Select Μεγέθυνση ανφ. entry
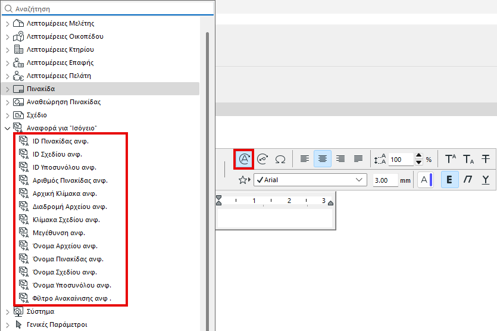This screenshot has width=497, height=331. (59, 233)
